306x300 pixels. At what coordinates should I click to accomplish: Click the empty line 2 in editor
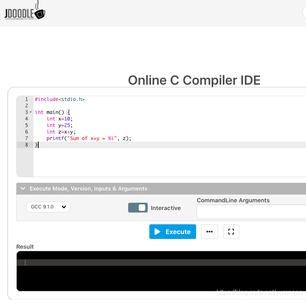tap(170, 106)
